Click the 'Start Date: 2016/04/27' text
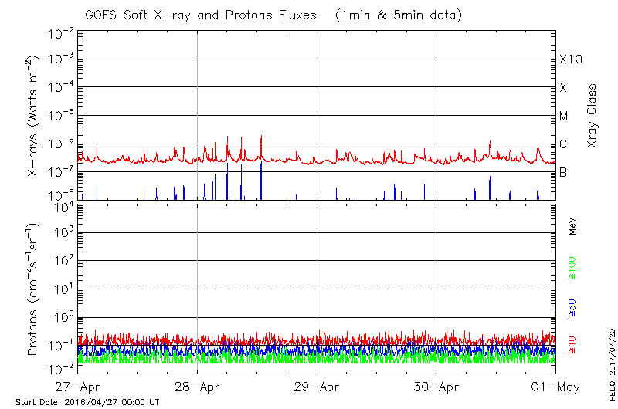The width and height of the screenshot is (618, 409). tap(87, 402)
